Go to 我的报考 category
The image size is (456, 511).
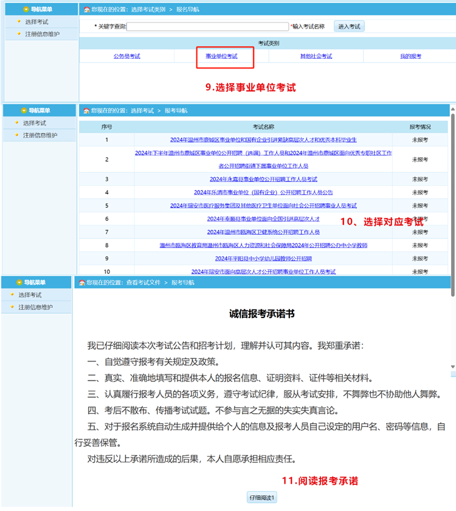(410, 56)
